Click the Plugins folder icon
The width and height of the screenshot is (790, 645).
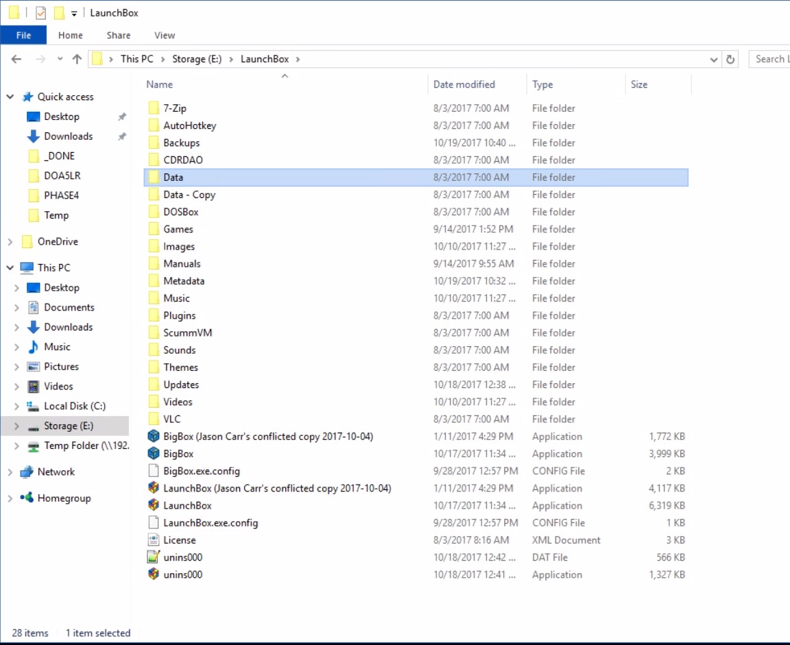154,315
